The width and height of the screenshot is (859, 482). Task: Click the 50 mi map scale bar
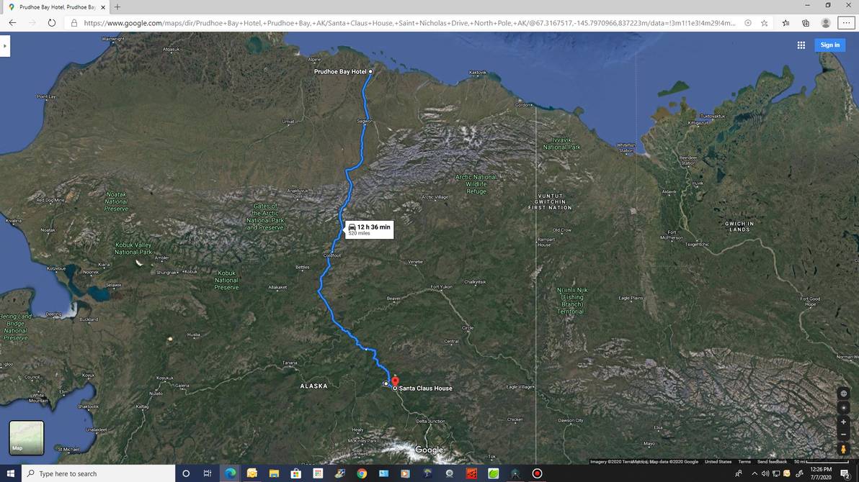tap(821, 462)
